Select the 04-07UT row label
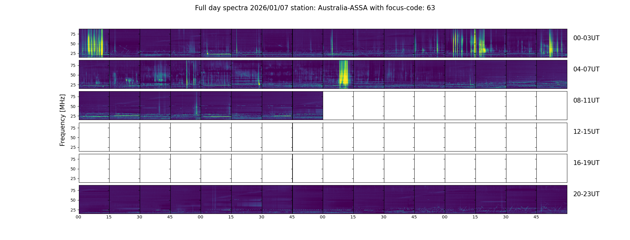 [x=586, y=69]
